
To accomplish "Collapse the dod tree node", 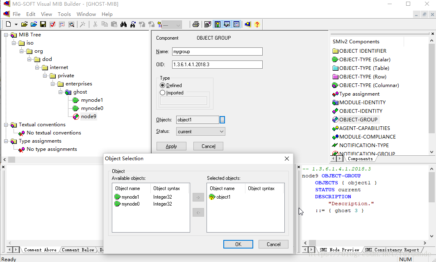I will [x=29, y=59].
